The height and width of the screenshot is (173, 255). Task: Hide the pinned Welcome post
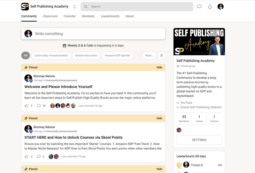pyautogui.click(x=159, y=68)
